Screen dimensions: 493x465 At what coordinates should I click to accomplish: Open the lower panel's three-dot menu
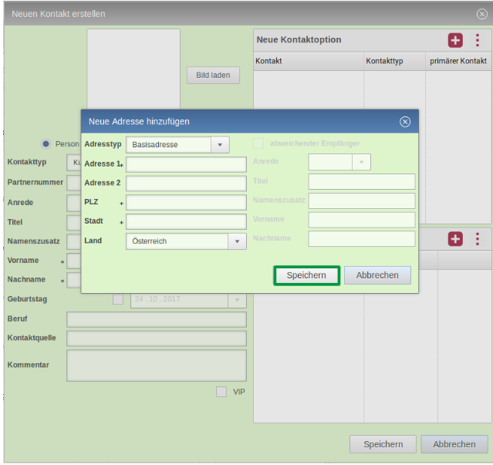(x=478, y=239)
